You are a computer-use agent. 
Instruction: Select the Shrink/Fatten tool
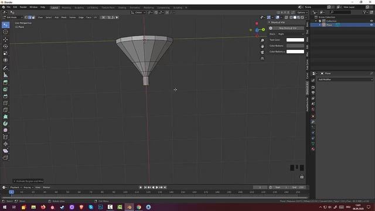point(5,144)
